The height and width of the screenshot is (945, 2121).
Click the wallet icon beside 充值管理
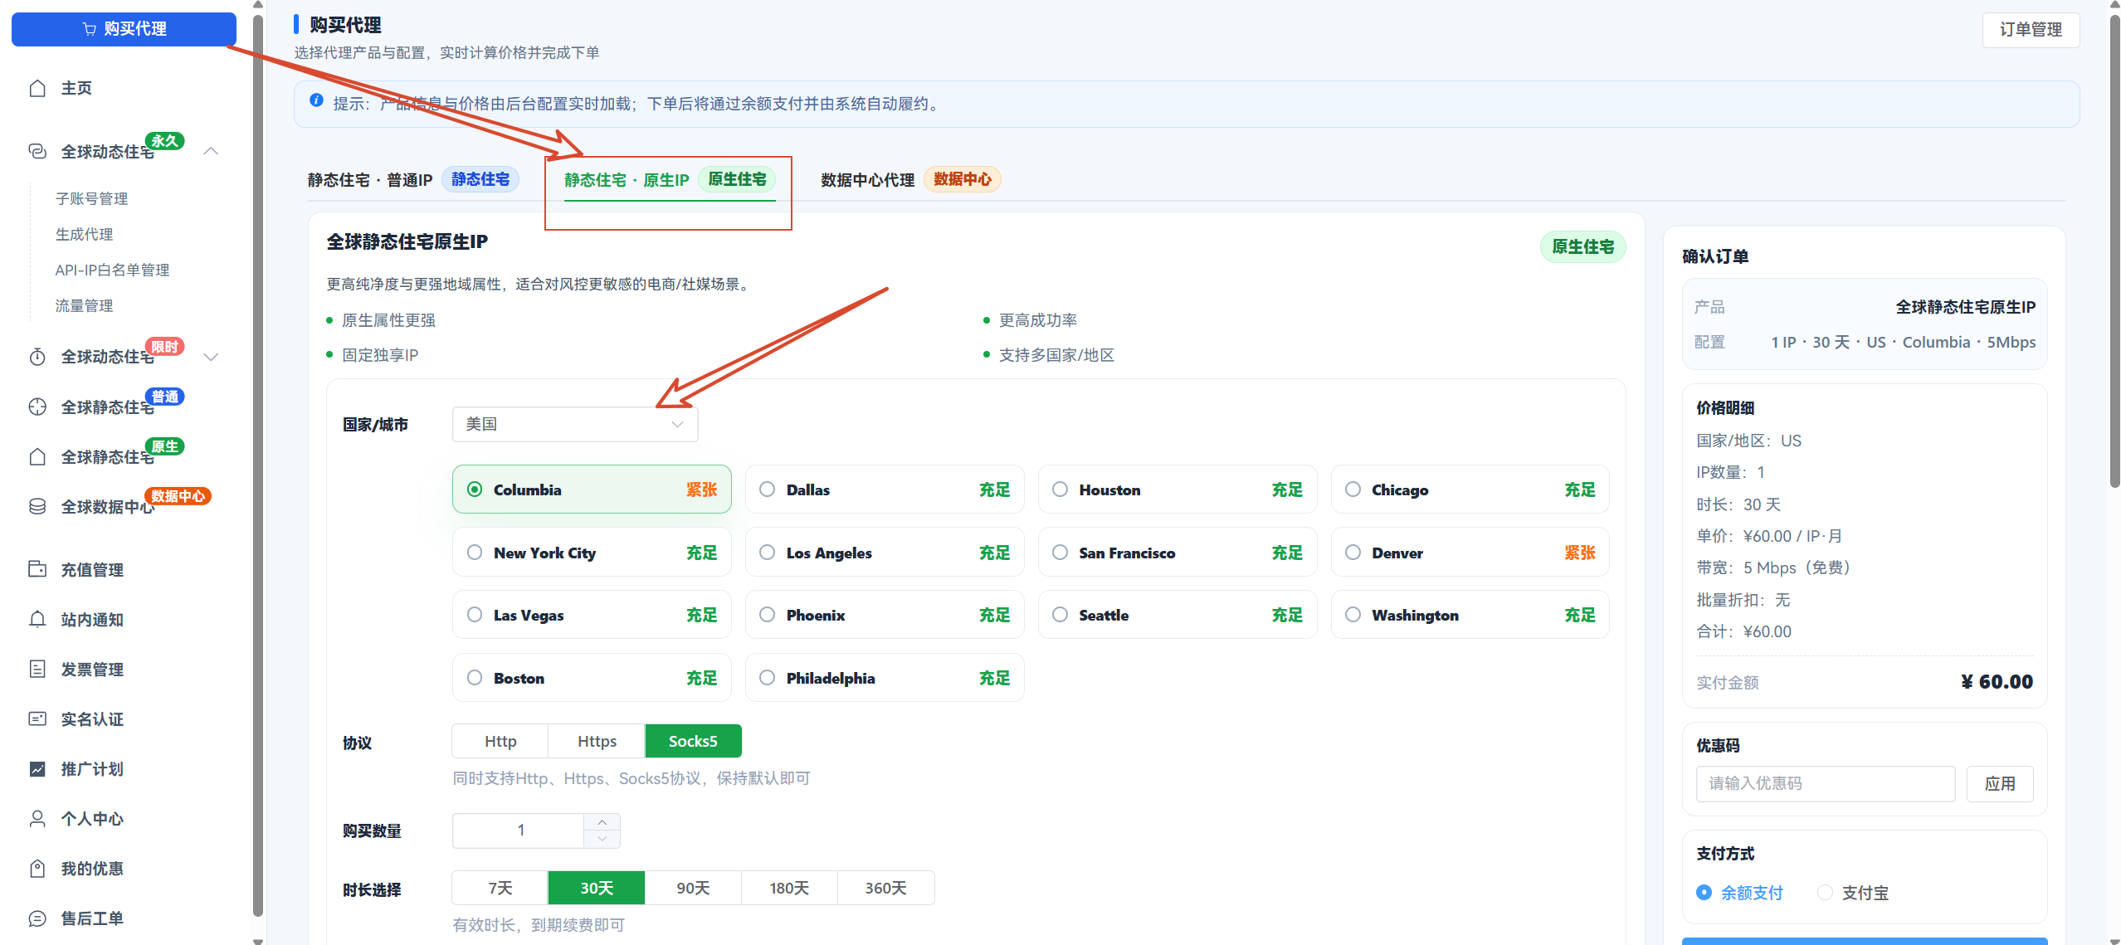pos(37,569)
